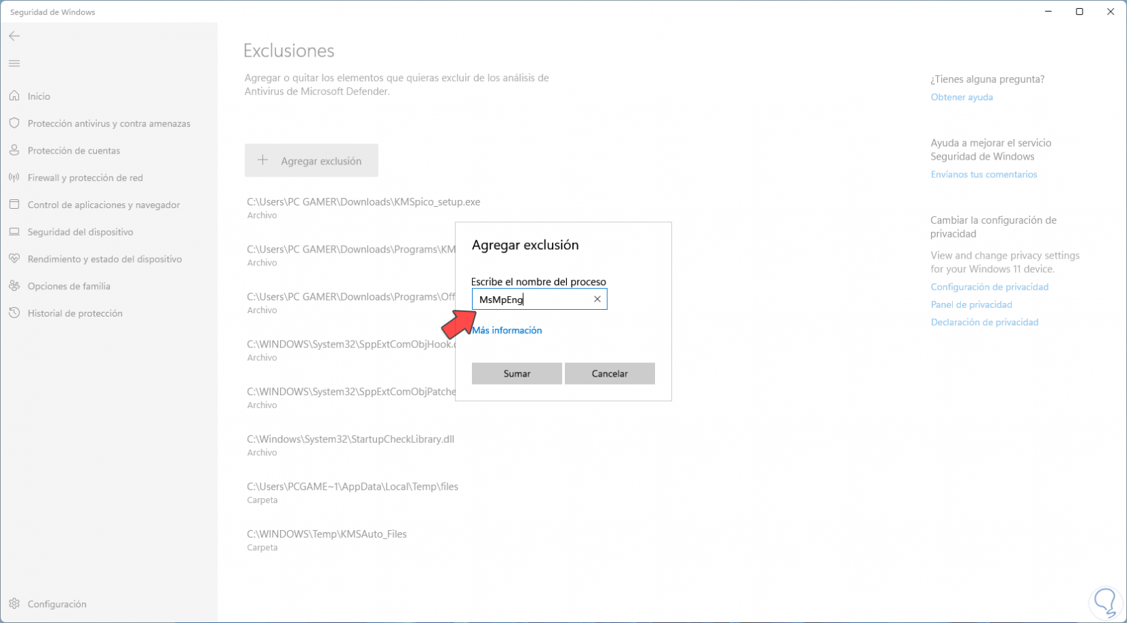This screenshot has width=1127, height=623.
Task: Click the device security laptop icon
Action: point(14,232)
